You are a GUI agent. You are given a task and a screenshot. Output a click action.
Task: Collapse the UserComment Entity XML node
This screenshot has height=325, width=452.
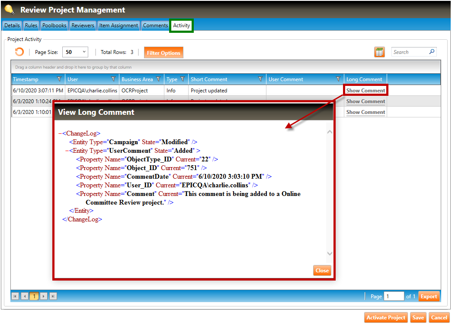(67, 151)
